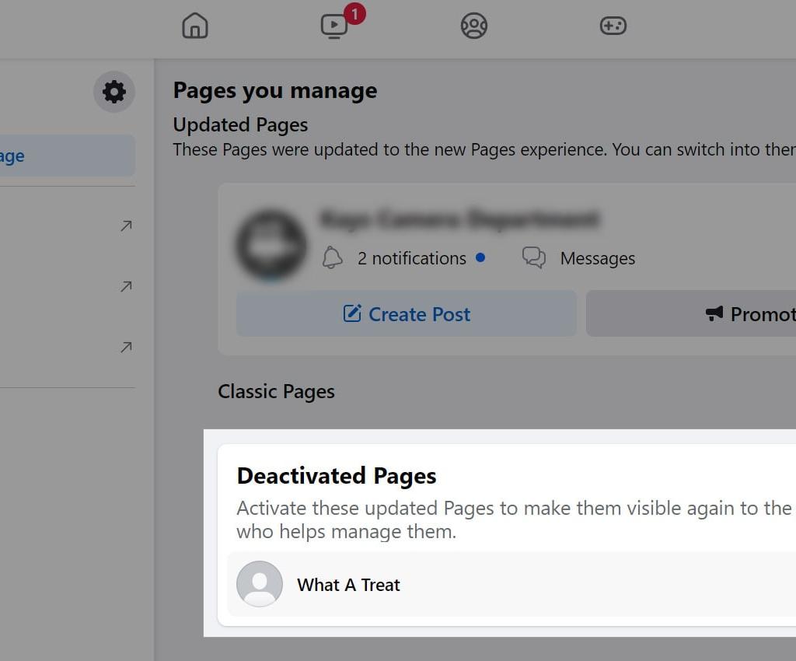Open the bottom external-link arrow in sidebar
Screen dimensions: 796x661
126,348
